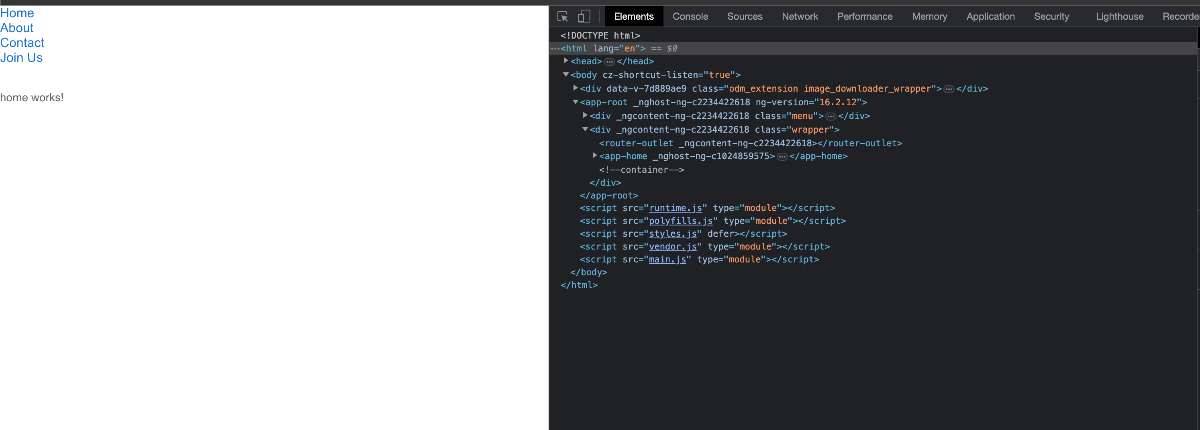
Task: Open the styles.js script link
Action: [x=673, y=233]
